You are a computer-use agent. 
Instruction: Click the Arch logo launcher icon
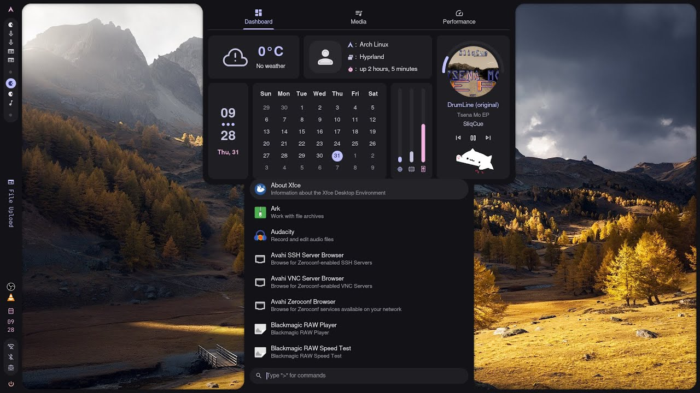click(x=10, y=9)
